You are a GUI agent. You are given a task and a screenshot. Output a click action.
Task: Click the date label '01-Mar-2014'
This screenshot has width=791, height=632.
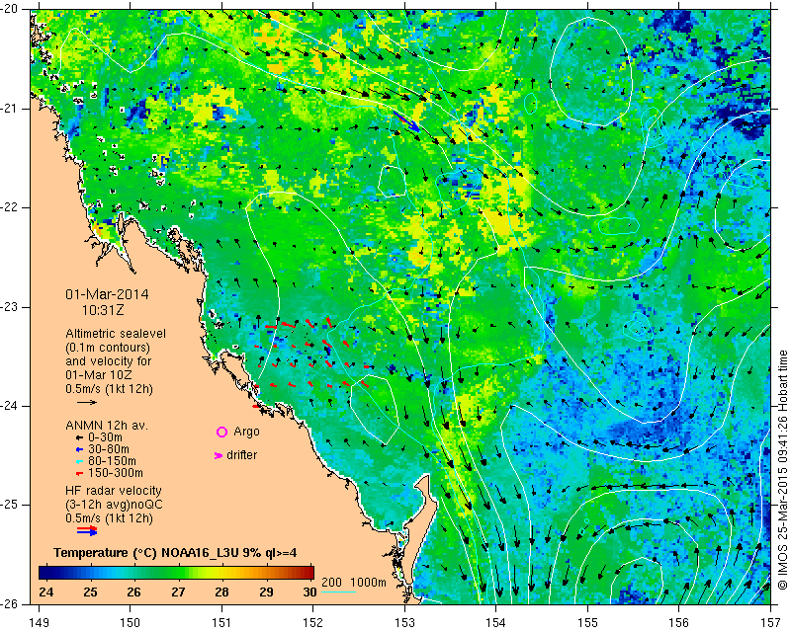(x=107, y=294)
